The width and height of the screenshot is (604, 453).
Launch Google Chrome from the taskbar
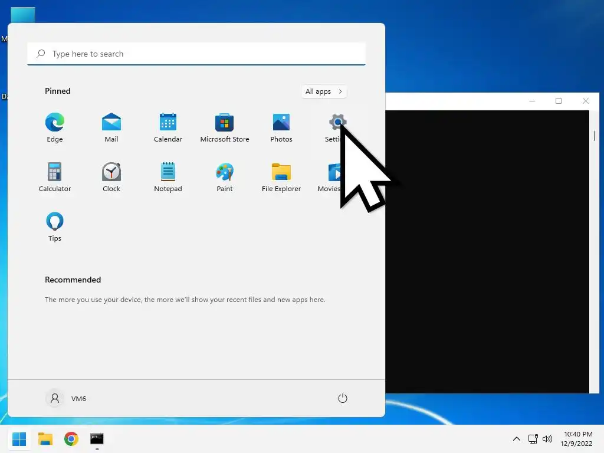point(71,439)
